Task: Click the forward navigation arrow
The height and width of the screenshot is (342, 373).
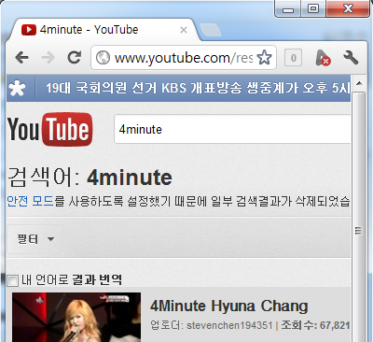Action: (48, 58)
